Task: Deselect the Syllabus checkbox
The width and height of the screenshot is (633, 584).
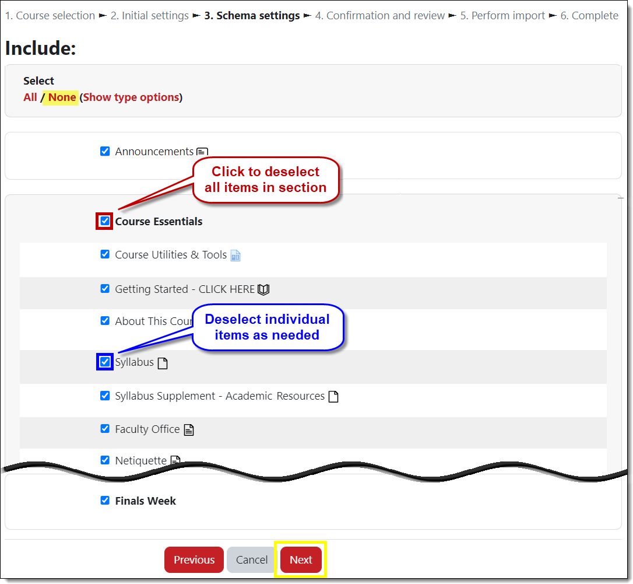Action: [105, 362]
